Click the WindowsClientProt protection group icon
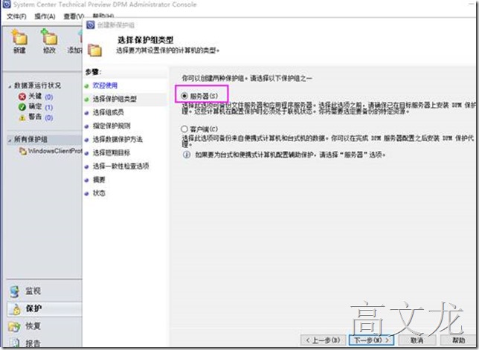This screenshot has width=479, height=350. tap(22, 151)
